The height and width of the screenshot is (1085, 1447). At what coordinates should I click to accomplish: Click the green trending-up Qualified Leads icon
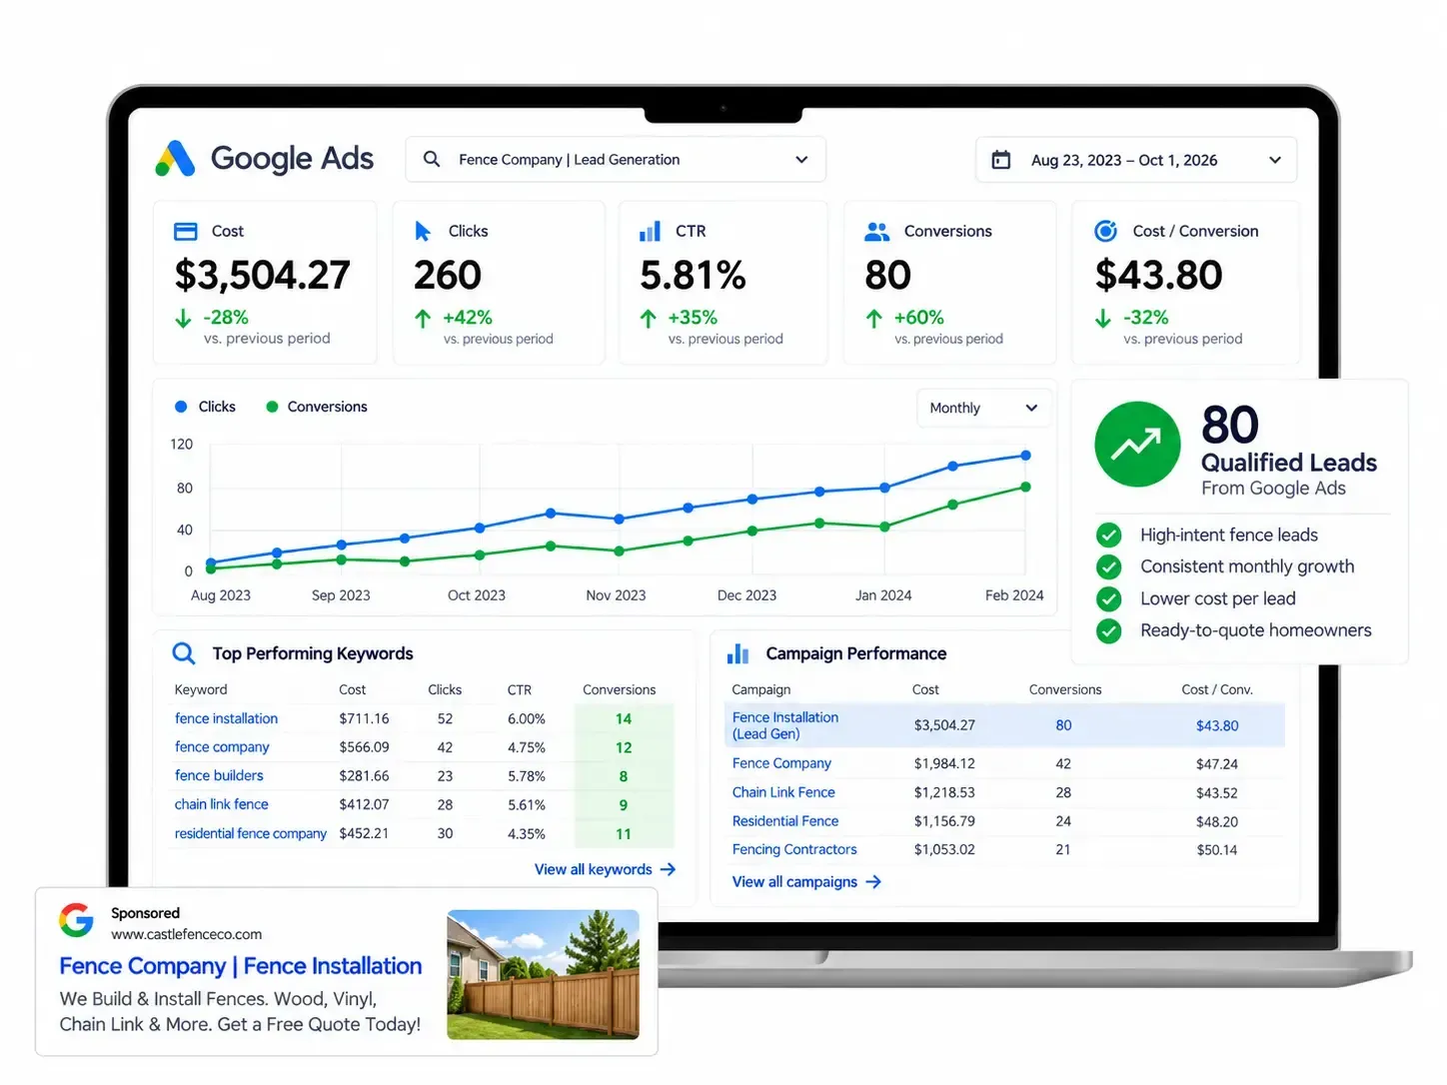click(1137, 444)
